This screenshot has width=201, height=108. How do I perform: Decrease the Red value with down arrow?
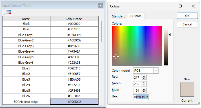[x=144, y=79]
